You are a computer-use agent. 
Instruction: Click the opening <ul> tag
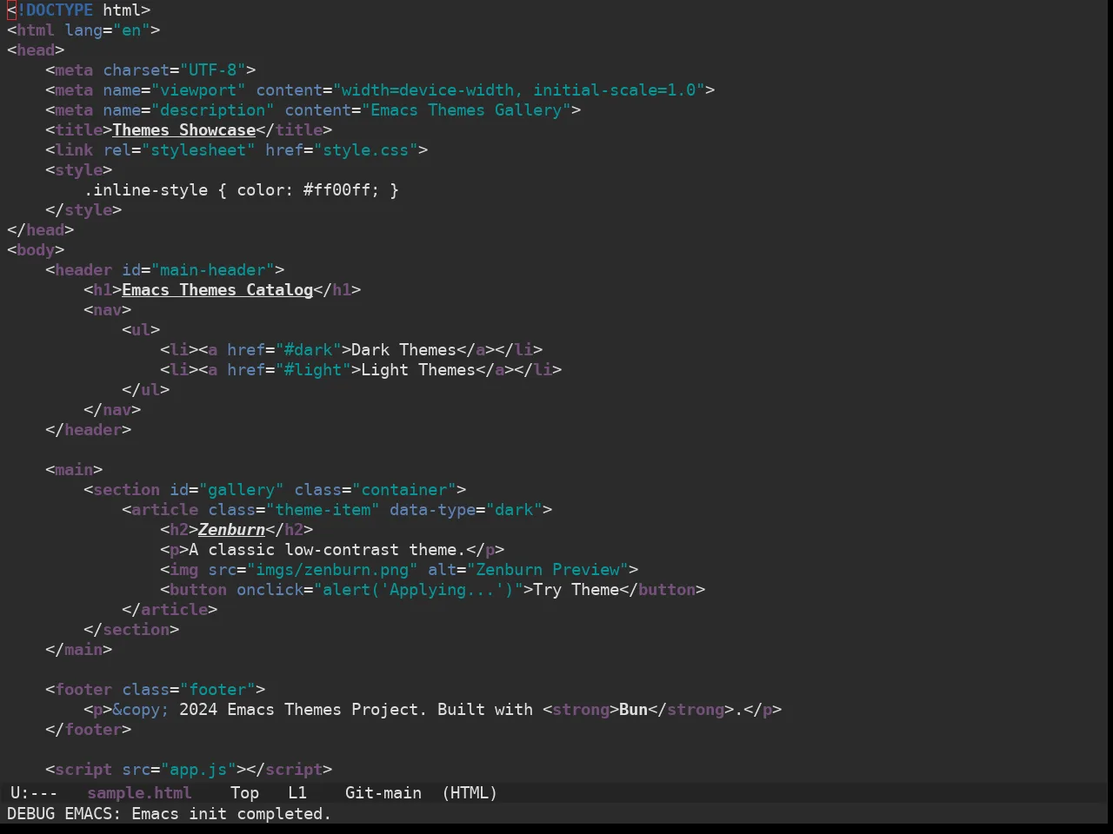141,330
